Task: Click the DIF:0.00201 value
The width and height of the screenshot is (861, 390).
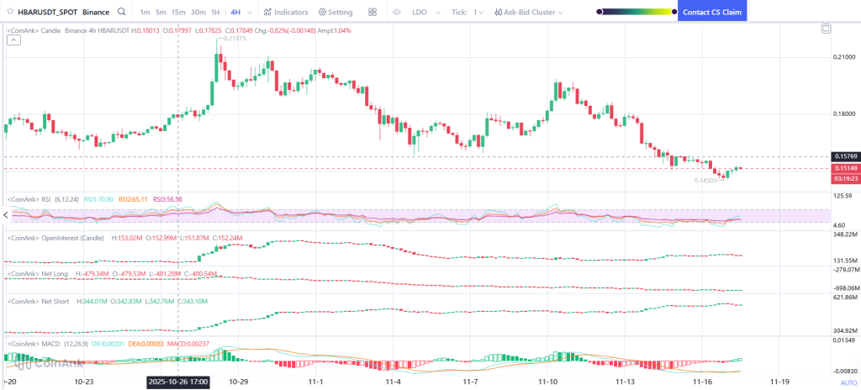Action: tap(110, 343)
